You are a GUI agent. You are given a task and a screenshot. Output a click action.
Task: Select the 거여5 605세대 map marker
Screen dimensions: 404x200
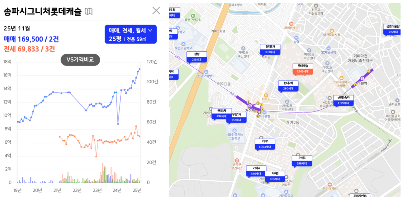[x=275, y=176]
